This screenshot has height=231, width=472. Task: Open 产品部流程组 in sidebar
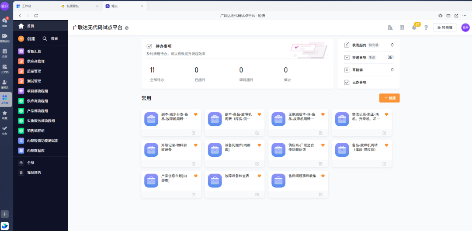tap(40, 111)
